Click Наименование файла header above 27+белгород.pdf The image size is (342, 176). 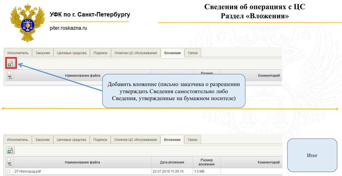click(x=83, y=162)
